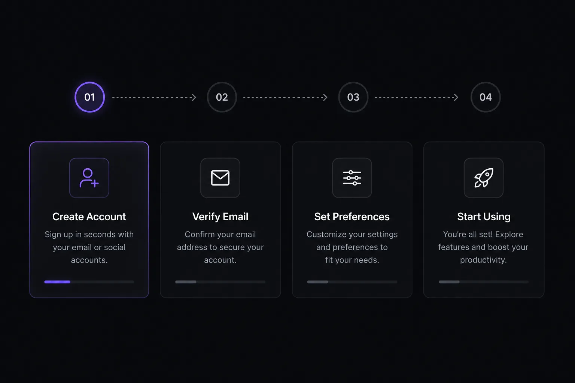The height and width of the screenshot is (383, 575).
Task: Click the add-user icon in Create Account
Action: tap(89, 178)
